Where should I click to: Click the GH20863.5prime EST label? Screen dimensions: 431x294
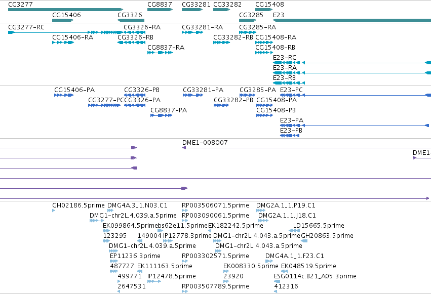click(x=327, y=236)
